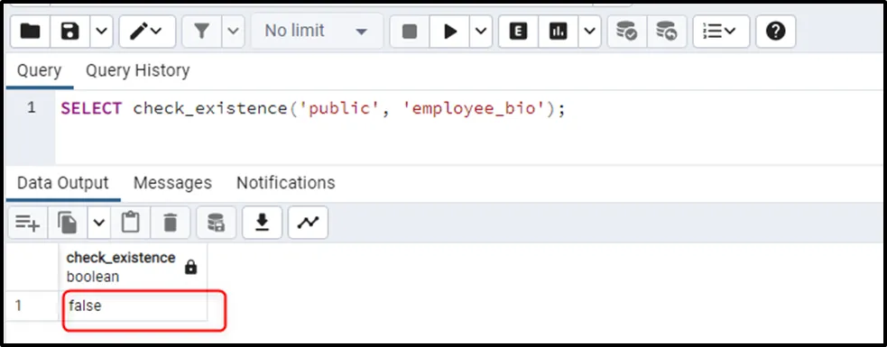This screenshot has height=347, width=887.
Task: Switch to Query History tab
Action: tap(137, 70)
